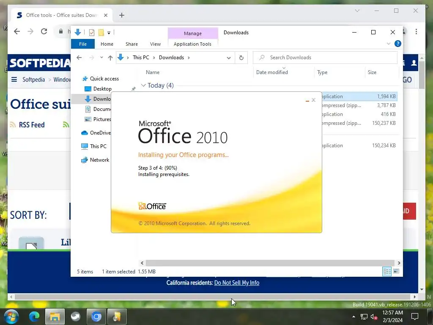433x325 pixels.
Task: Click Do Not Sell My Info link
Action: (x=237, y=283)
